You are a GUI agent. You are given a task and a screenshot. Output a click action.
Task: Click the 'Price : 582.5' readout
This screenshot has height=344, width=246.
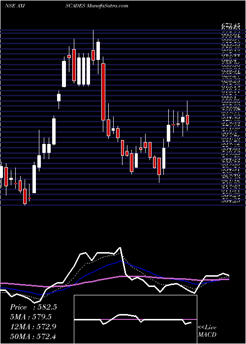[33, 307]
